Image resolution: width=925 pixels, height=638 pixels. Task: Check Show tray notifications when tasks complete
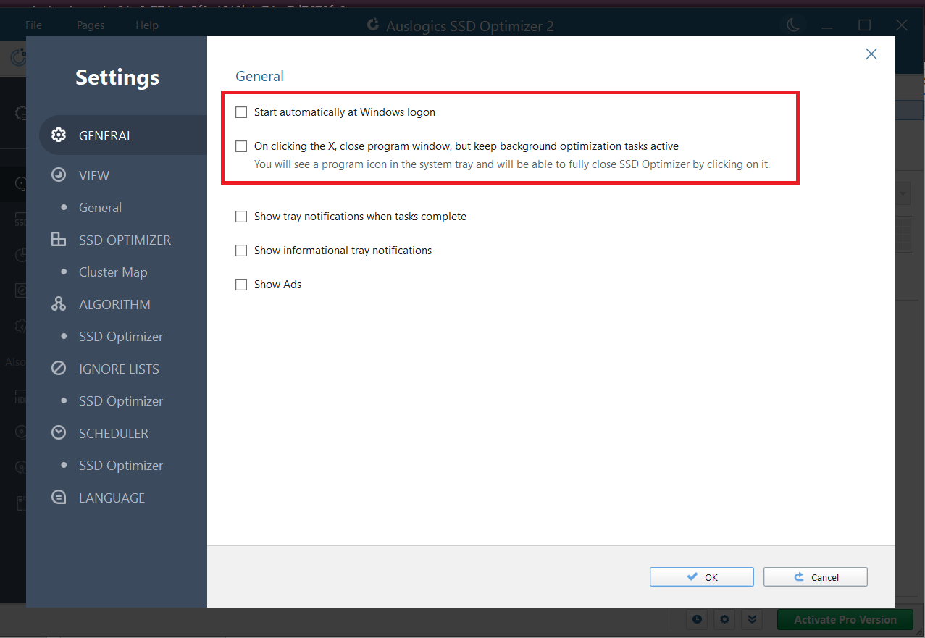[x=241, y=216]
